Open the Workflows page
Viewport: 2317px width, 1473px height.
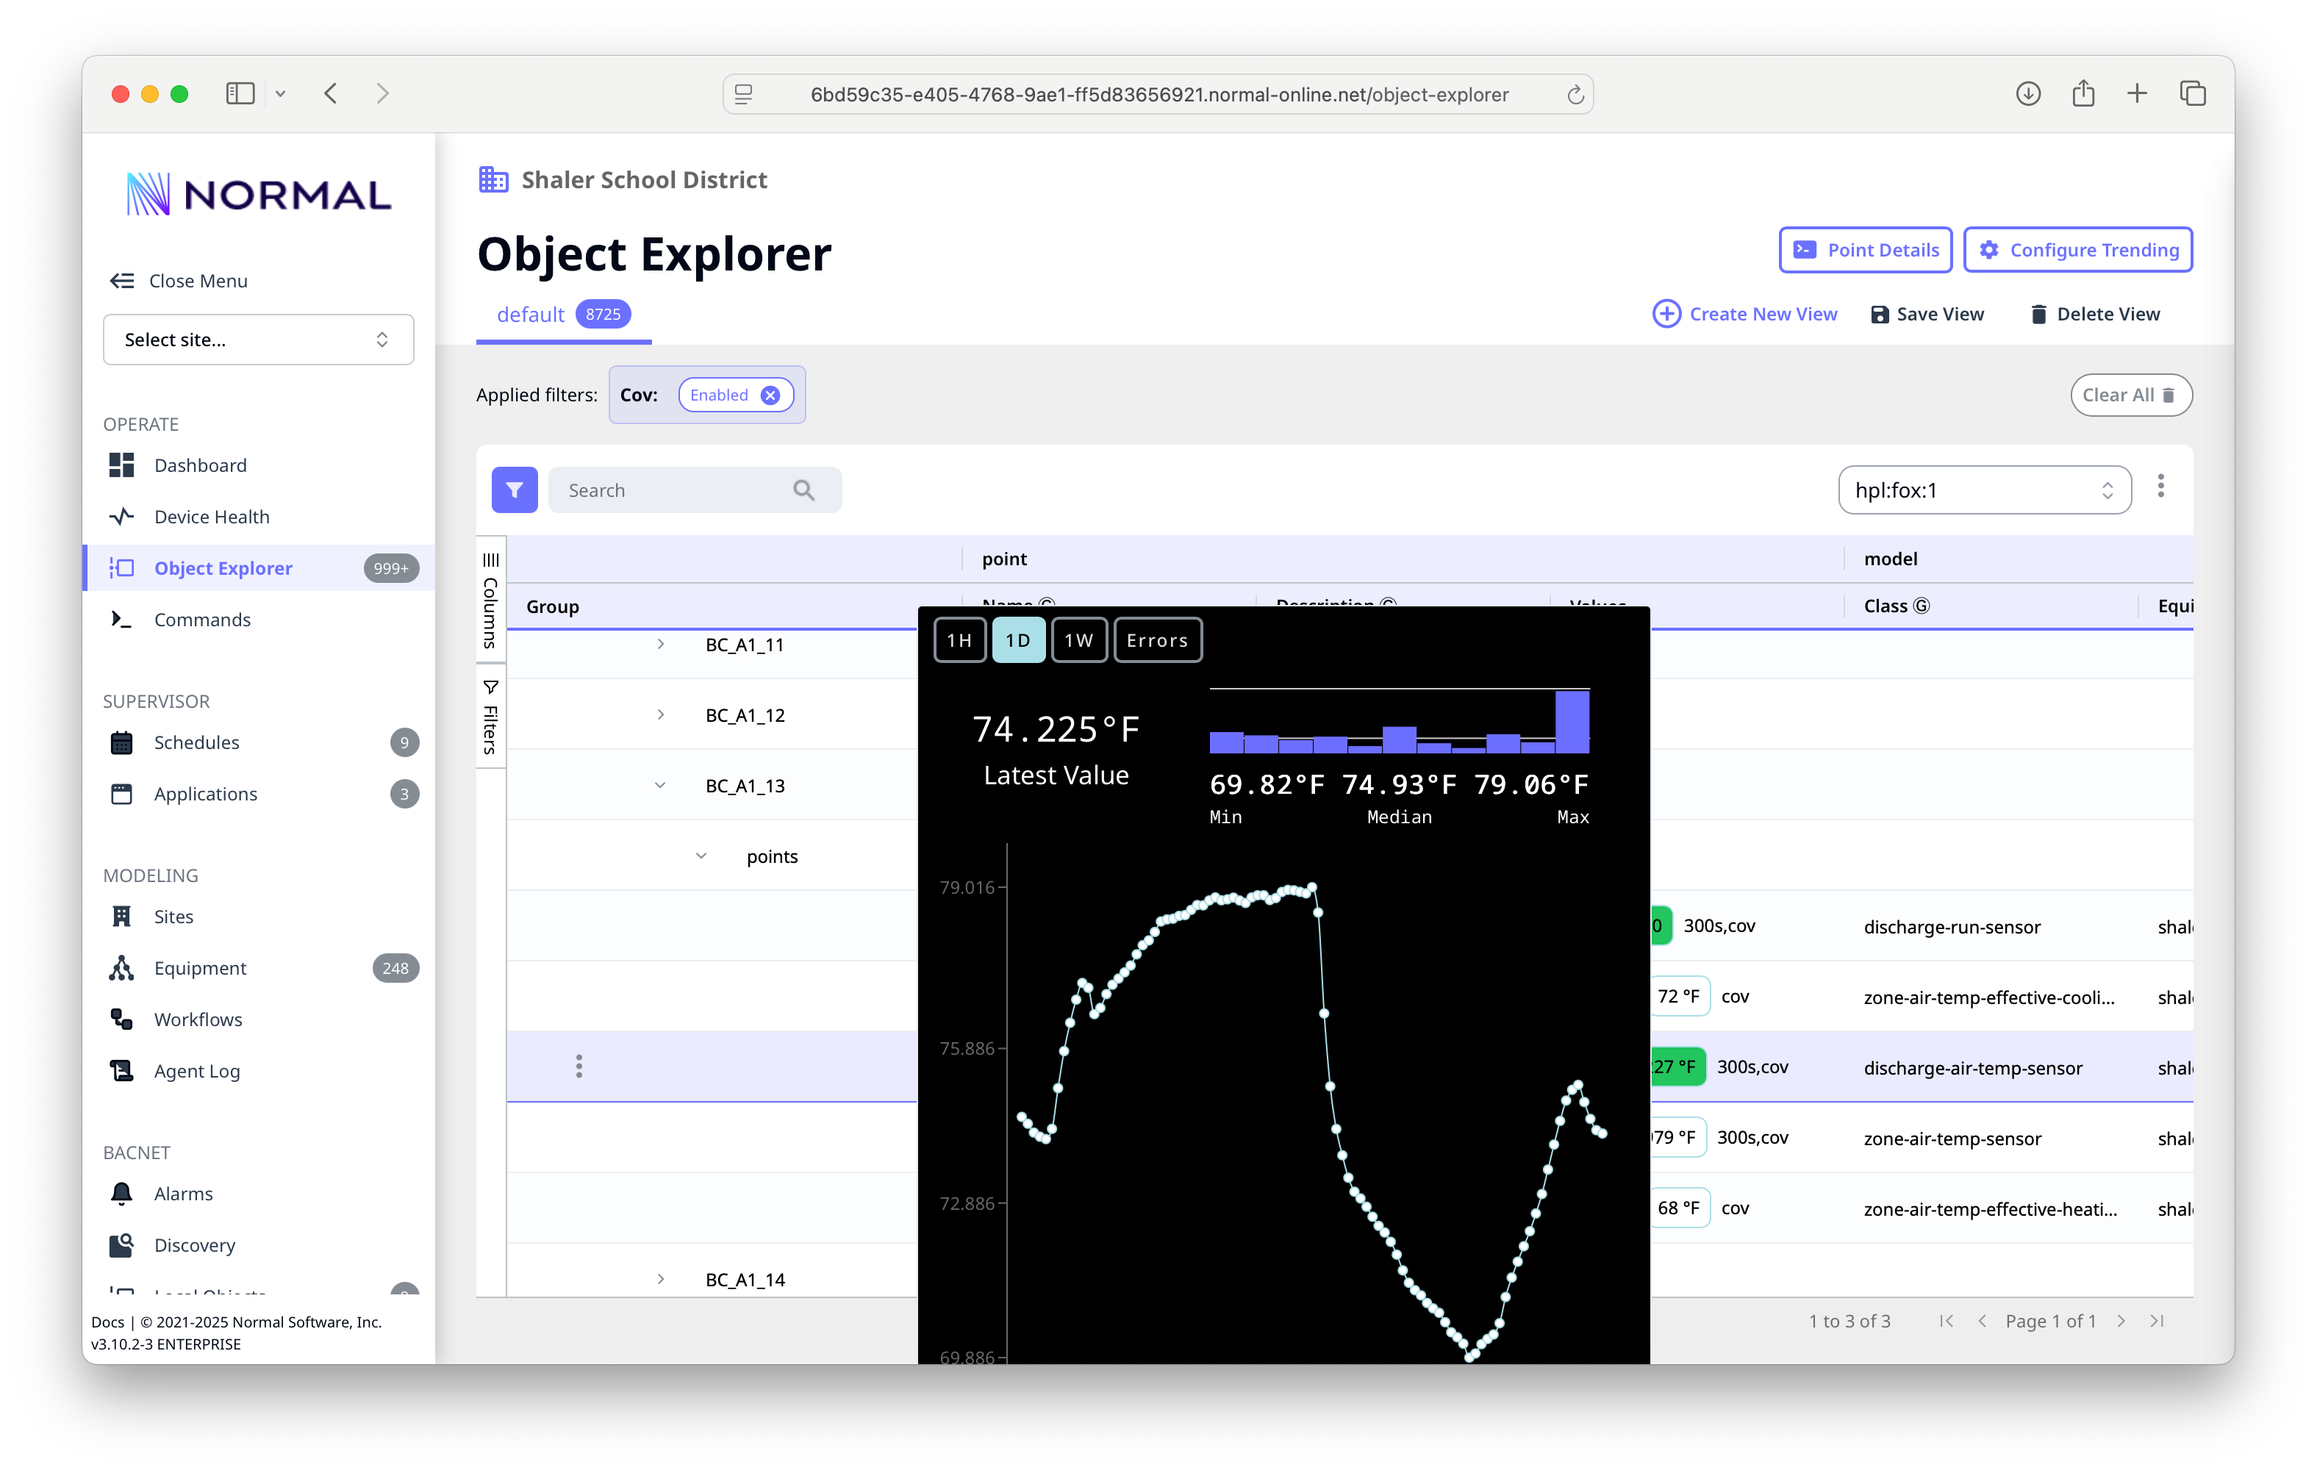click(197, 1019)
